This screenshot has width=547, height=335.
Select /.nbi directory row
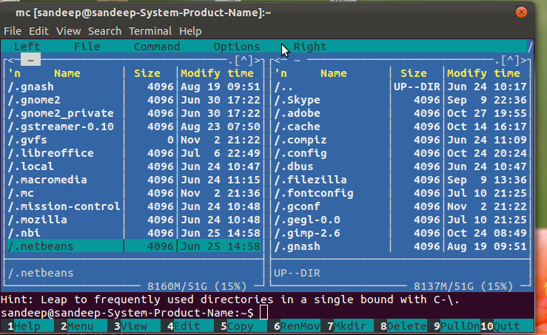pos(134,233)
